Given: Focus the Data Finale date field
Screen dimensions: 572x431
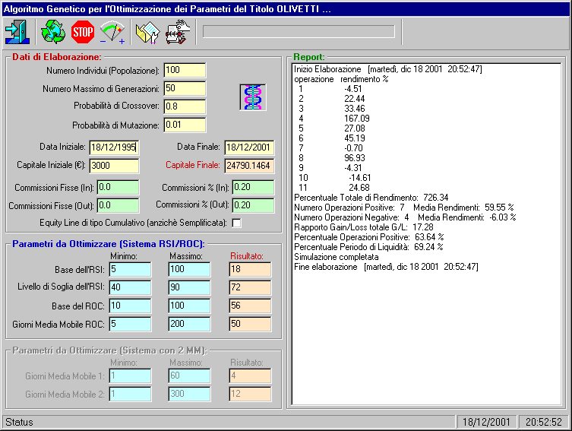Looking at the screenshot, I should 249,147.
